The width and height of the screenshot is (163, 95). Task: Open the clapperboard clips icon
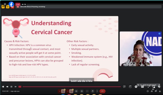coord(130,87)
